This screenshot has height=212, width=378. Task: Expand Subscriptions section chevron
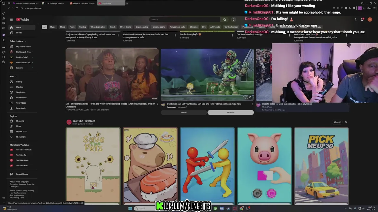[25, 41]
